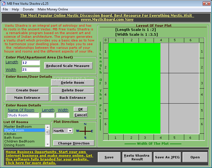
Task: Select Study Room in the room list
Action: coord(24,130)
